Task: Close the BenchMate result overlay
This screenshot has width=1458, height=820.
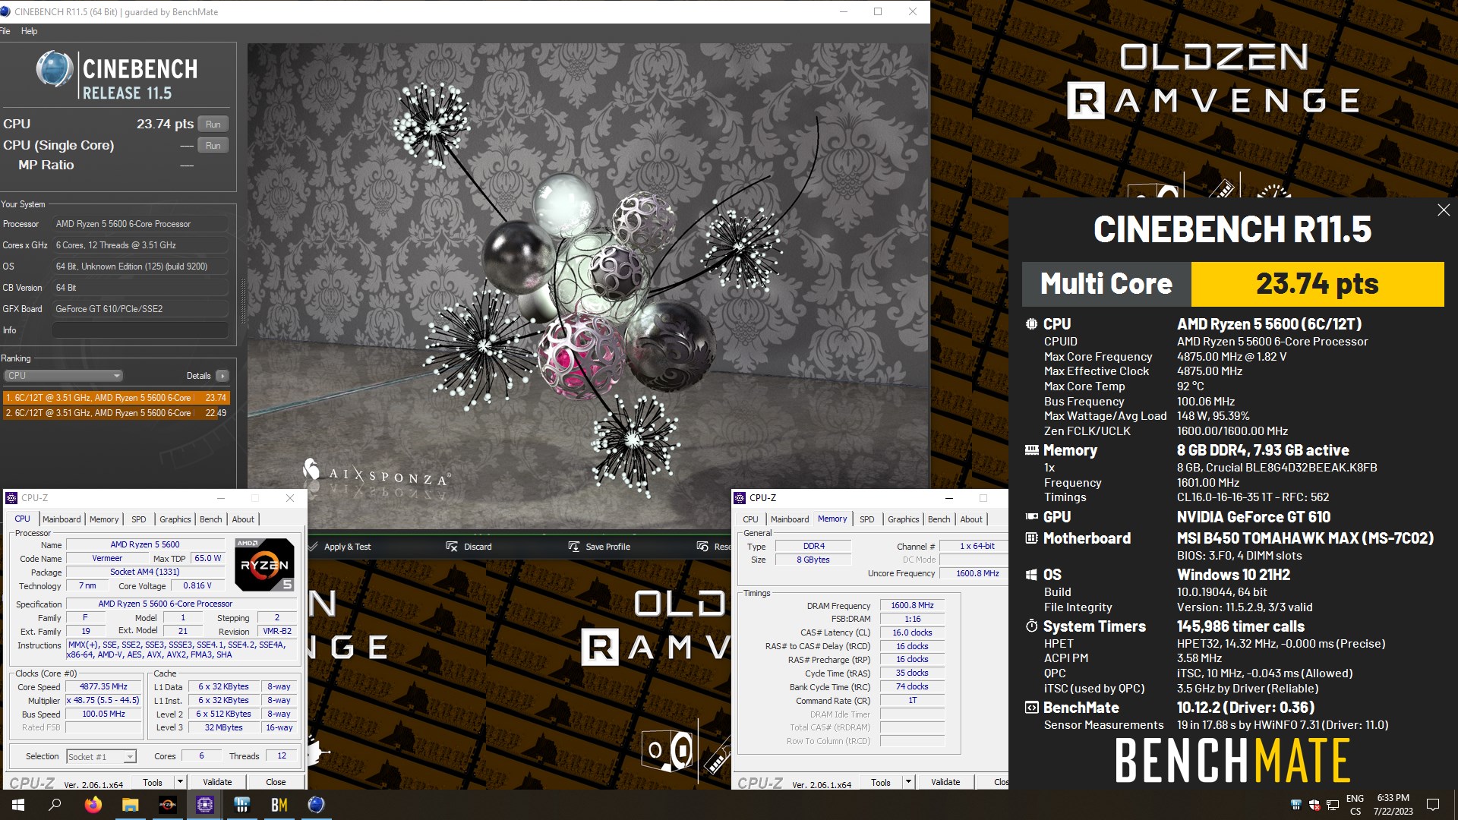Action: coord(1444,210)
